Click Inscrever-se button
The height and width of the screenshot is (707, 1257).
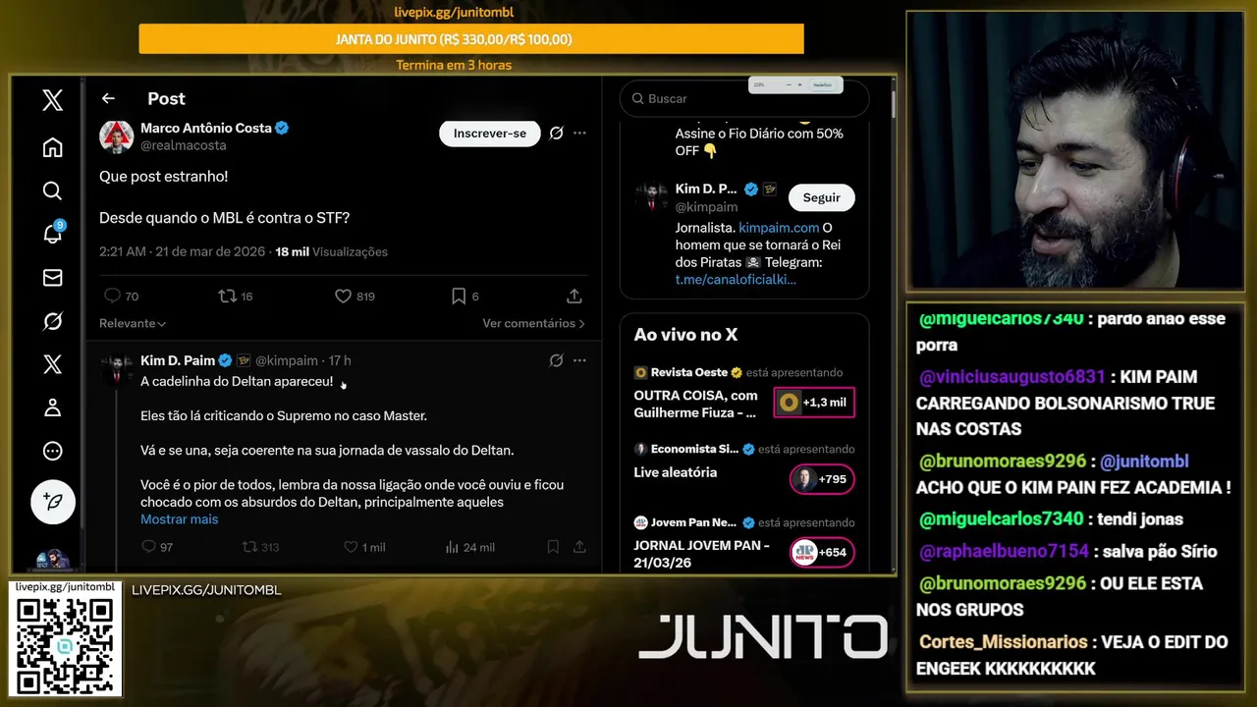[x=490, y=134]
